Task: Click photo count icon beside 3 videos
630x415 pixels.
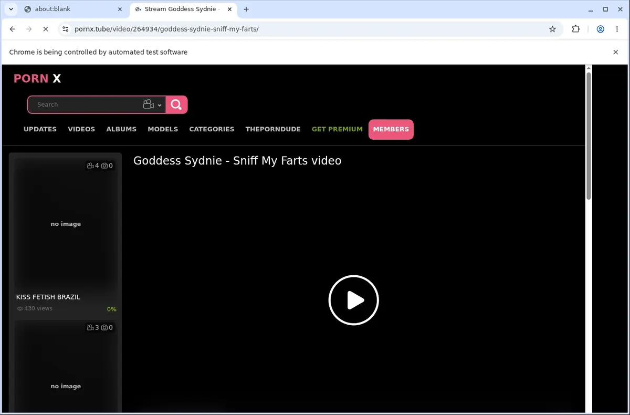Action: tap(104, 327)
